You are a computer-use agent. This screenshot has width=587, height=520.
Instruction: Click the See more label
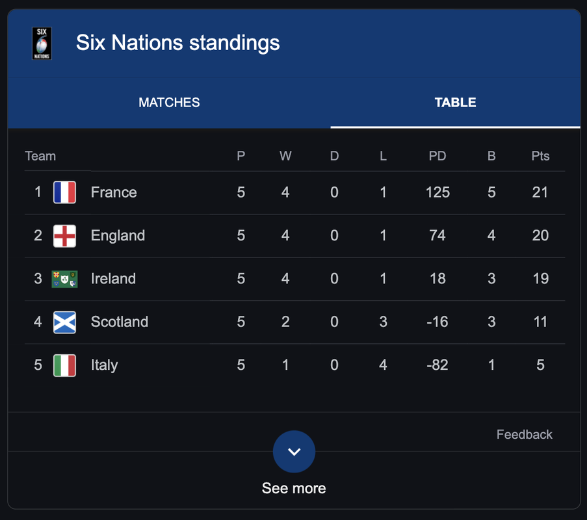294,488
